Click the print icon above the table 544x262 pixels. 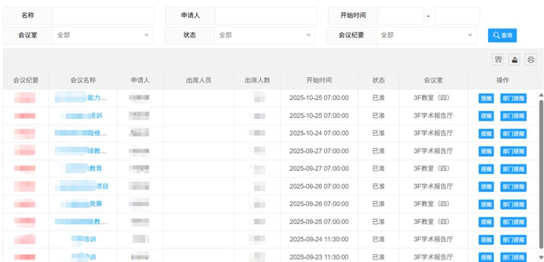531,60
